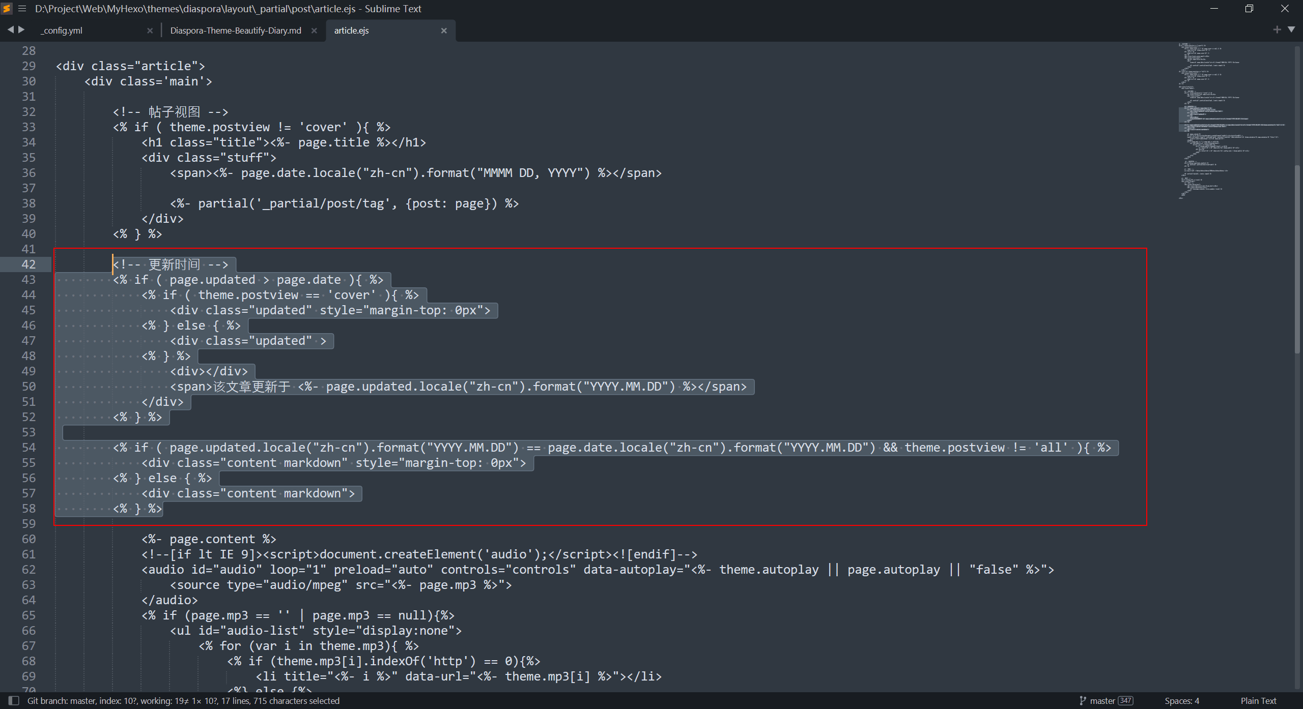Close the _config.yml tab
Viewport: 1303px width, 709px height.
(x=150, y=31)
